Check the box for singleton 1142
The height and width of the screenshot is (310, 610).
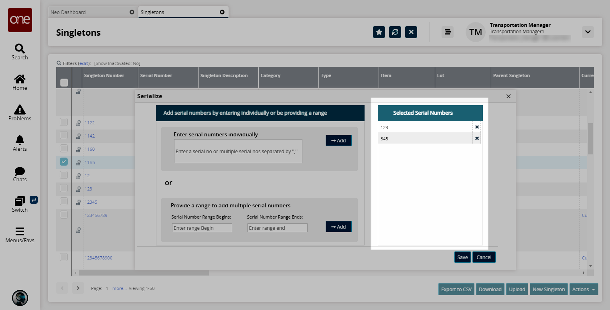(x=64, y=135)
